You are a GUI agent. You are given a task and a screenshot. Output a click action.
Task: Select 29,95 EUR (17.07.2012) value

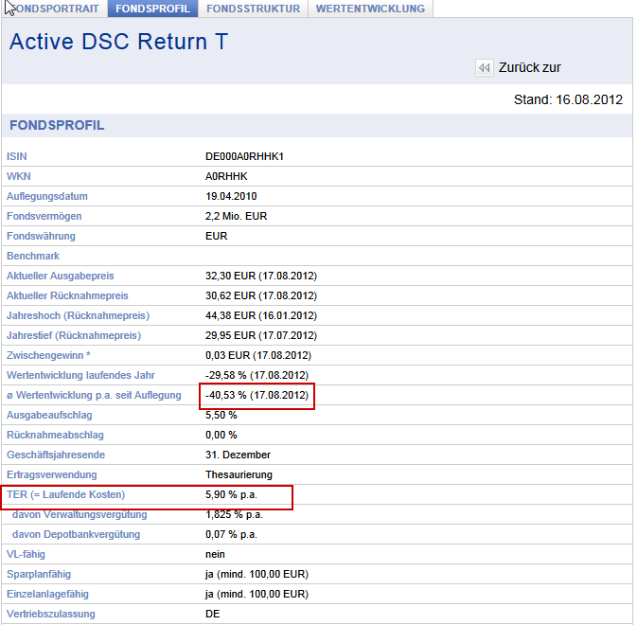[x=261, y=335]
